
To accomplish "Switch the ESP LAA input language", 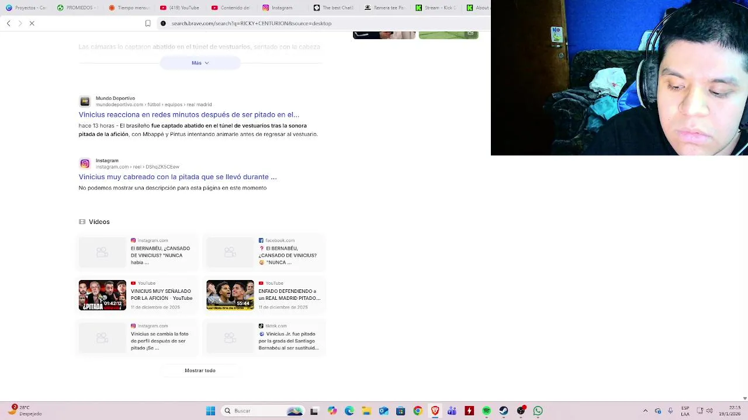I will [685, 411].
